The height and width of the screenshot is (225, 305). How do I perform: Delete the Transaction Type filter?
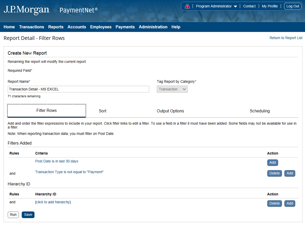pos(274,173)
